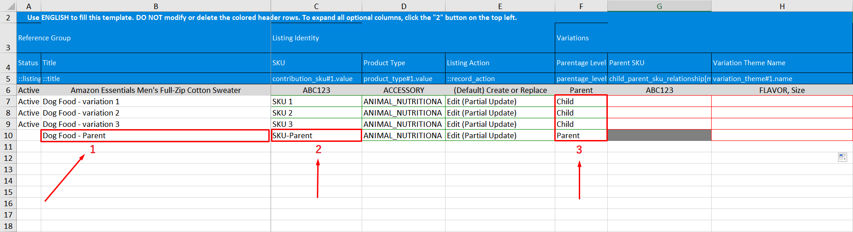
Task: Click 'ANIMAL_NUTRITIONA' product type in row 8
Action: point(403,113)
